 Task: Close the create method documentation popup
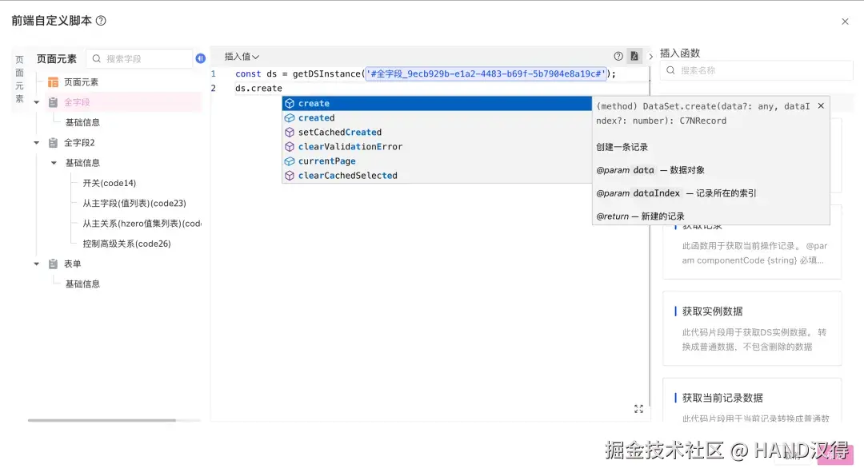tap(821, 105)
